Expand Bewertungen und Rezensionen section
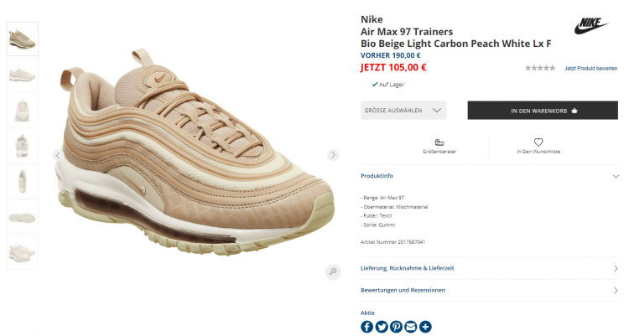 coord(490,290)
